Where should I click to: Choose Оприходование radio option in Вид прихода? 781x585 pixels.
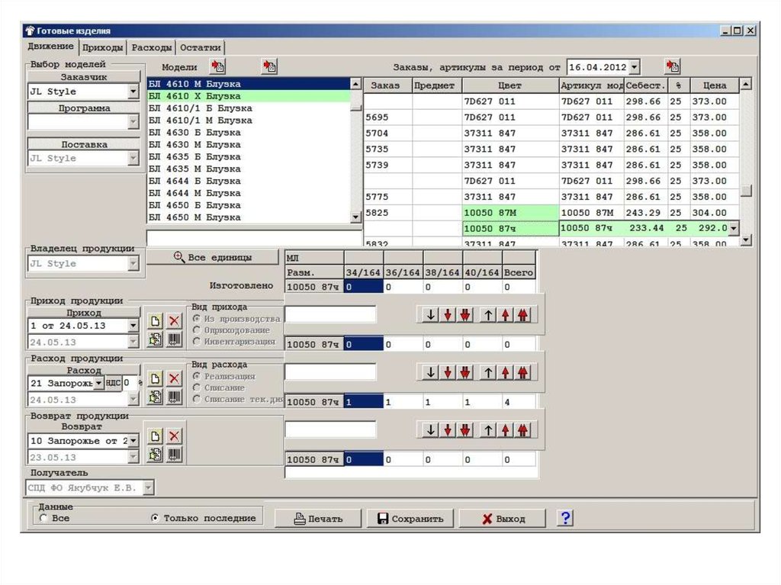(x=198, y=330)
